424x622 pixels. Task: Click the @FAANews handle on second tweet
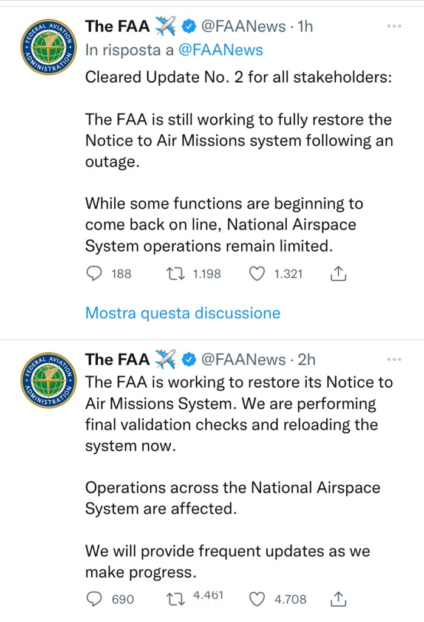[243, 360]
